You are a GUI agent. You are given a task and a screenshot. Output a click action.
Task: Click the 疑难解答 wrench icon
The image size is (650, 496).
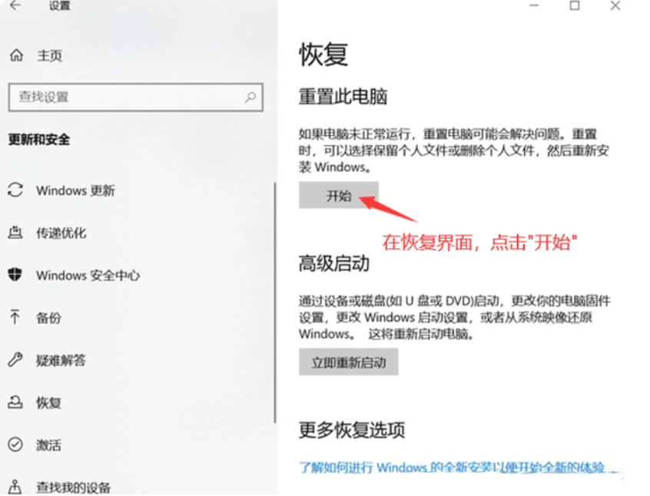(x=15, y=359)
